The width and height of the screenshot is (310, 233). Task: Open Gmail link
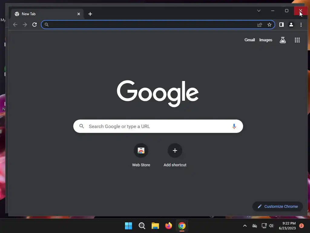tap(249, 40)
